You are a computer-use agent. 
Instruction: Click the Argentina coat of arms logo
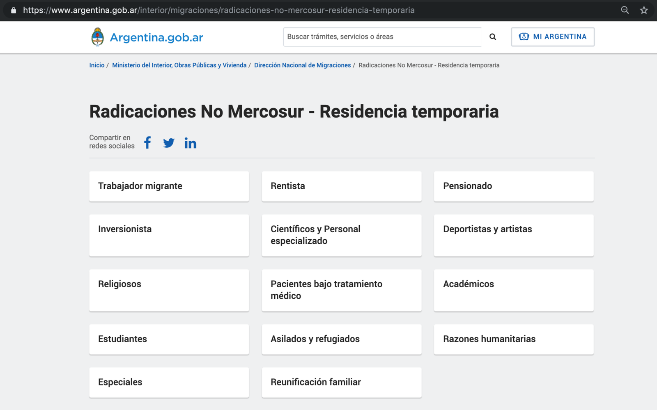97,37
